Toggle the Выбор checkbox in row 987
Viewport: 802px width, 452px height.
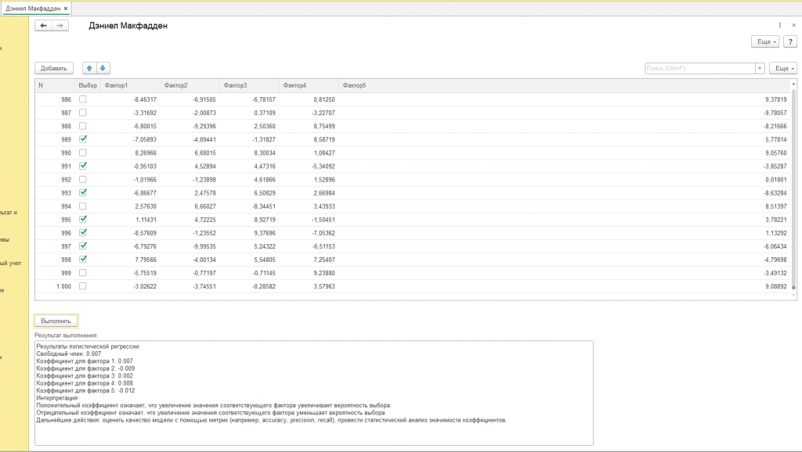pos(83,113)
